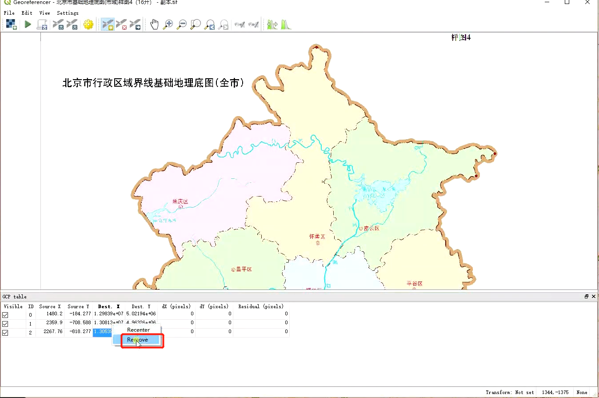Screen dimensions: 599x398
Task: Uncheck the Visible box for GCP ID 0
Action: point(5,315)
